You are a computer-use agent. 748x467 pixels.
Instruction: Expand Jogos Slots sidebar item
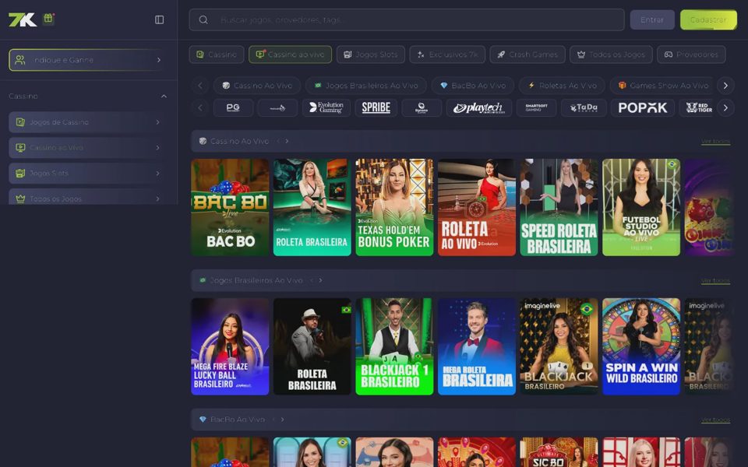pos(89,174)
